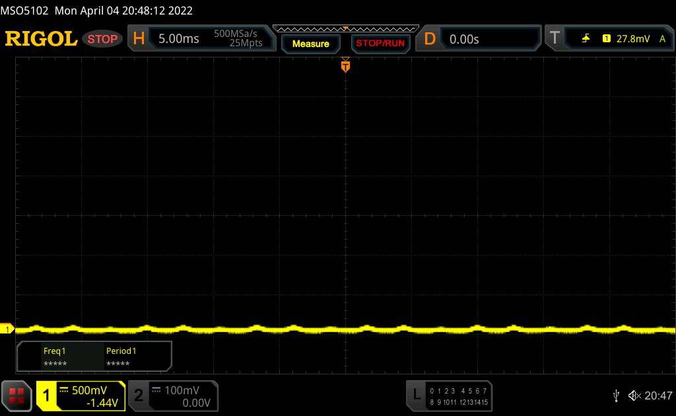Viewport: 676px width, 416px height.
Task: Select the Period1 measurement result
Action: 121,357
